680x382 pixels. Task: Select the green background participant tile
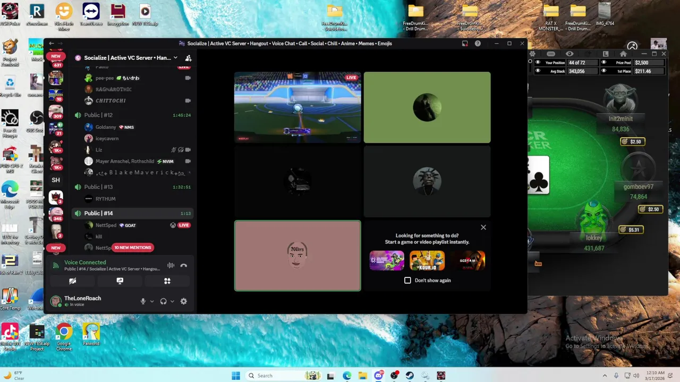pyautogui.click(x=427, y=108)
